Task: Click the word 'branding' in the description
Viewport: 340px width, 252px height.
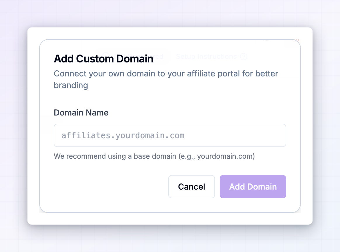Action: tap(71, 85)
